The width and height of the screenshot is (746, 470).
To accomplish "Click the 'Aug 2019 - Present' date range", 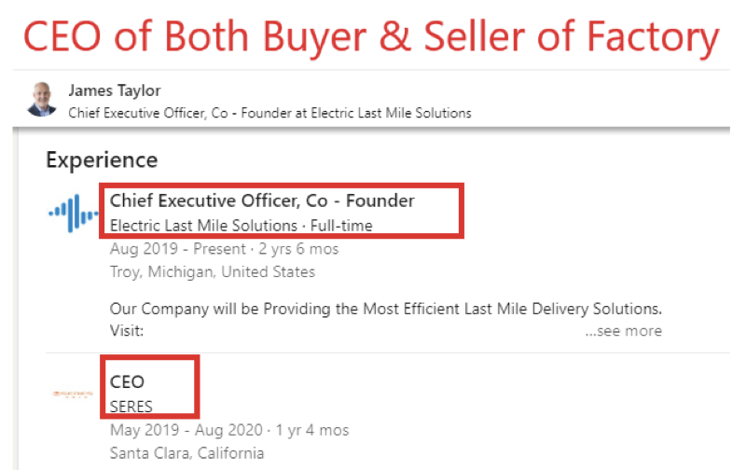I will (178, 249).
